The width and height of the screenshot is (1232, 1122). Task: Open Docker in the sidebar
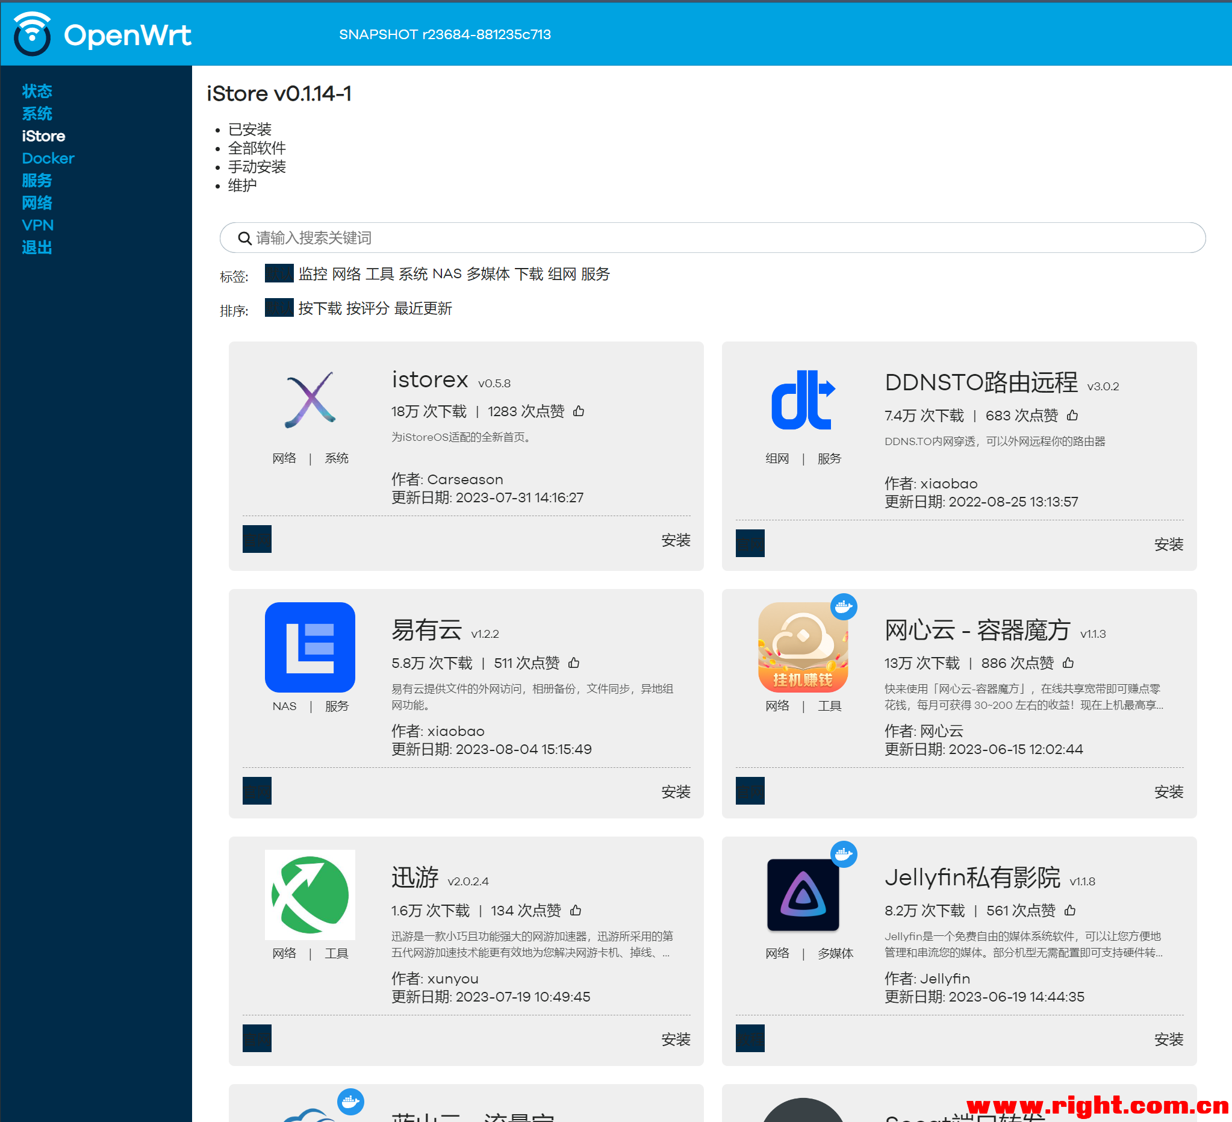pos(48,158)
